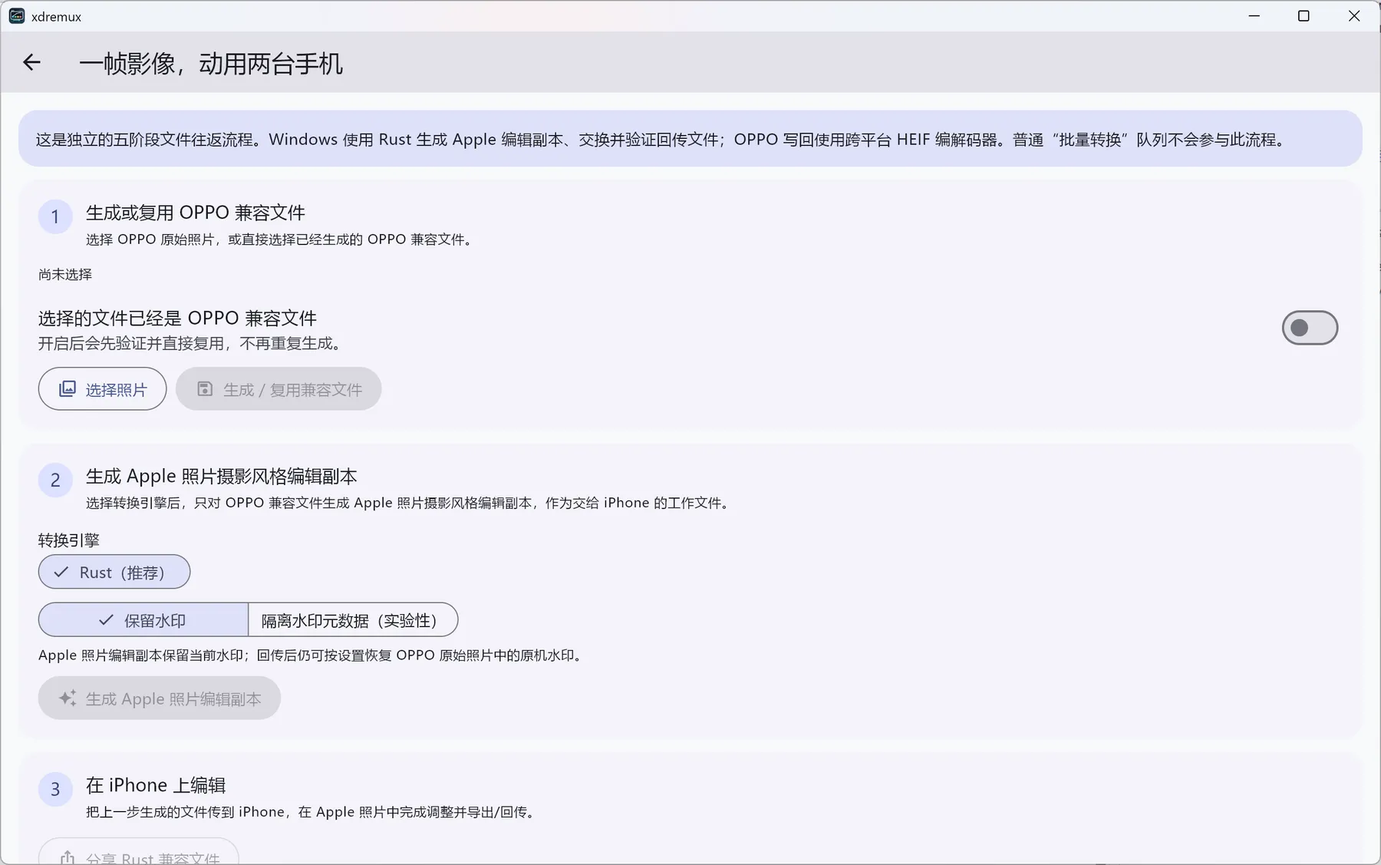1381x865 pixels.
Task: Click the xdremux app icon in title bar
Action: (x=16, y=16)
